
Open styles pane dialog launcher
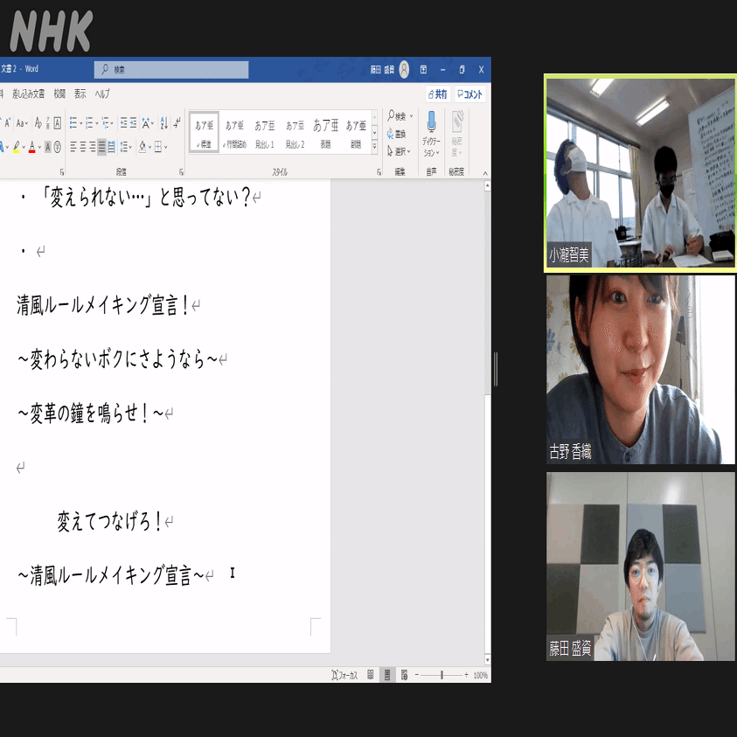tap(379, 172)
